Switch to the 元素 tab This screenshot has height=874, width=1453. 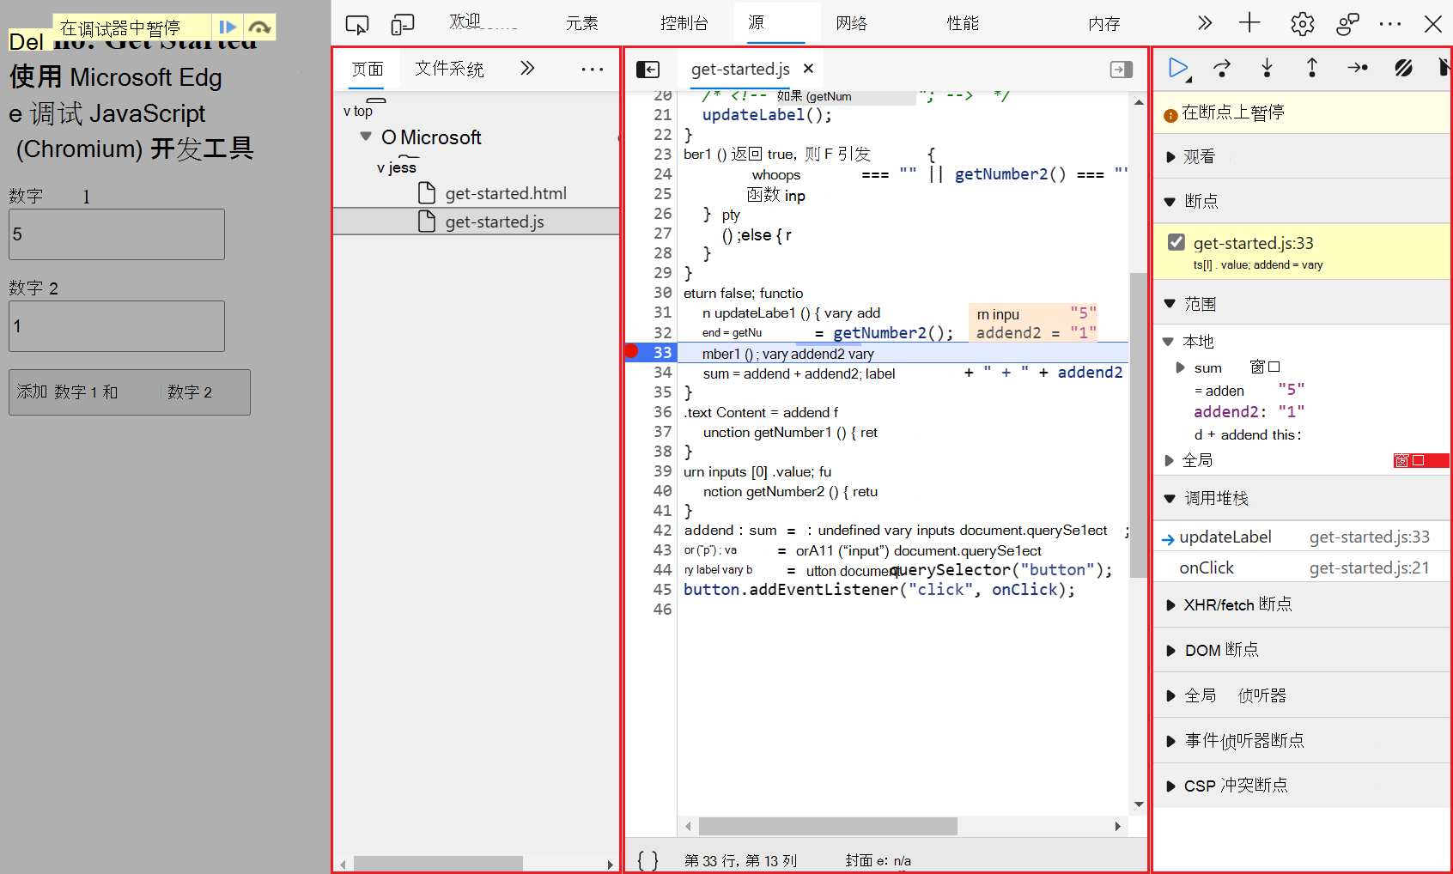(581, 23)
